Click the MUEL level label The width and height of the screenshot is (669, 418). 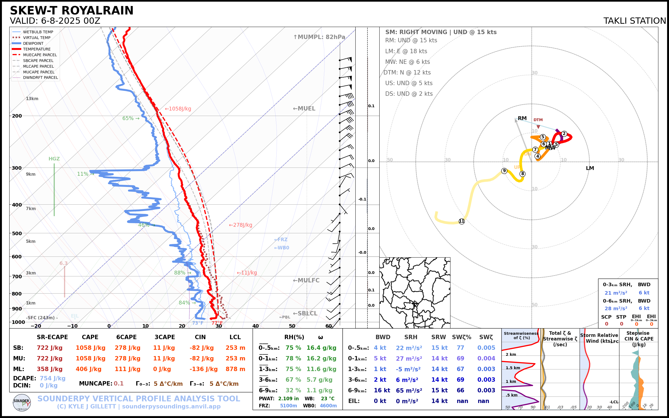304,109
